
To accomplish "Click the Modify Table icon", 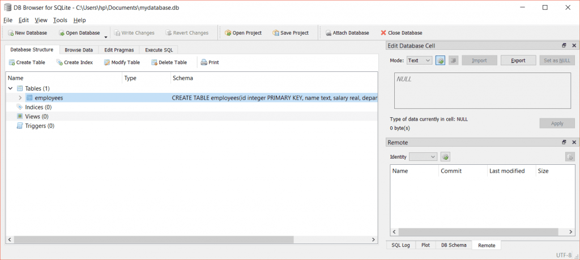I will pos(107,62).
